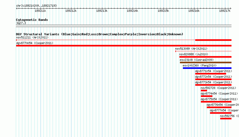Screen dimensions: 239x137
Task: Select the red dgv8773n54 bar
Action: pos(213,85)
